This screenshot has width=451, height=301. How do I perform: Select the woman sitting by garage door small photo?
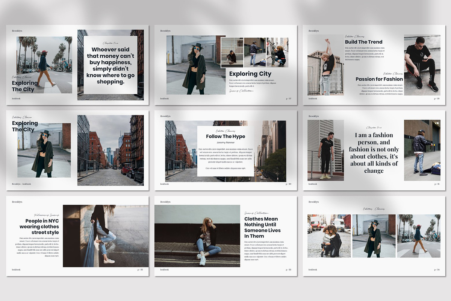click(x=232, y=52)
